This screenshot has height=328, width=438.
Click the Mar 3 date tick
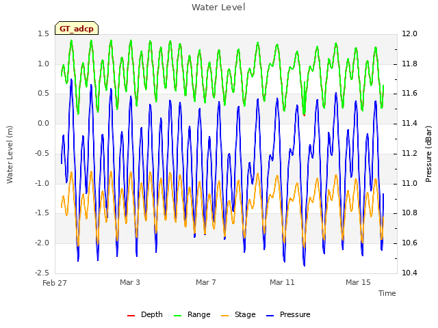[x=130, y=282]
